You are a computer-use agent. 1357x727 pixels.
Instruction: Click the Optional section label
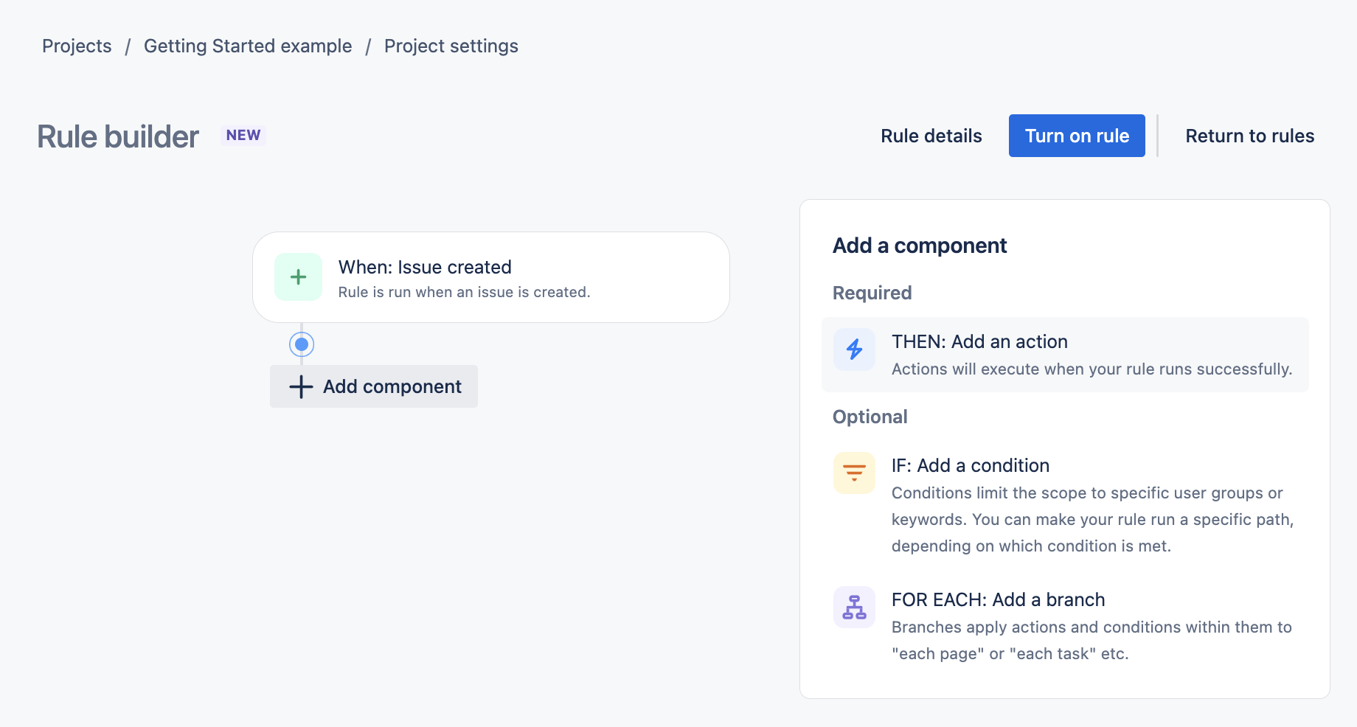point(870,417)
